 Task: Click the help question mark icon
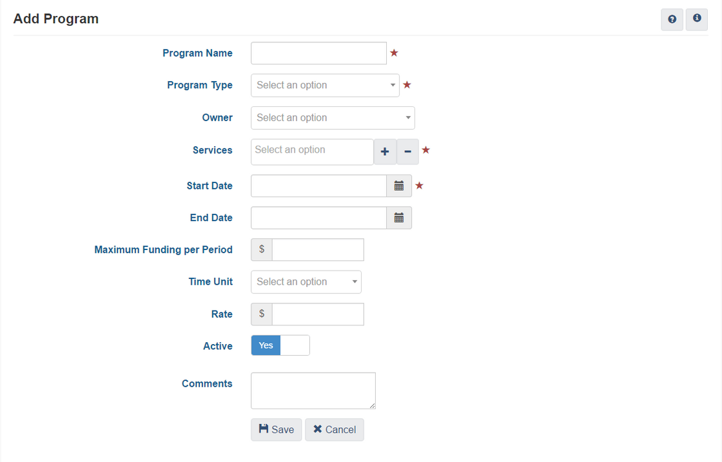click(x=672, y=19)
